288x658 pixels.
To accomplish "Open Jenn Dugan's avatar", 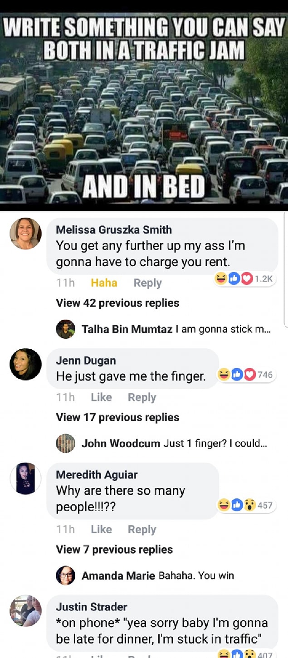I will pyautogui.click(x=26, y=364).
